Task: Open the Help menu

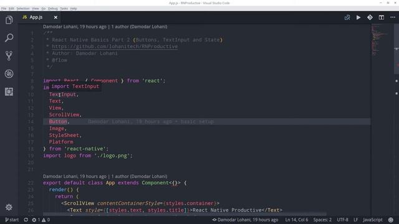Action: point(74,8)
